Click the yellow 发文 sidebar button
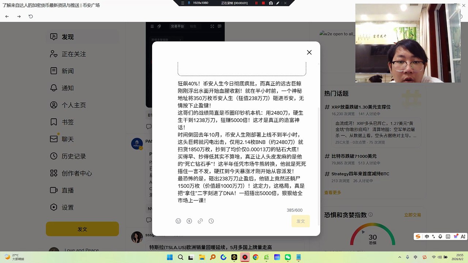This screenshot has width=468, height=263. (x=82, y=229)
